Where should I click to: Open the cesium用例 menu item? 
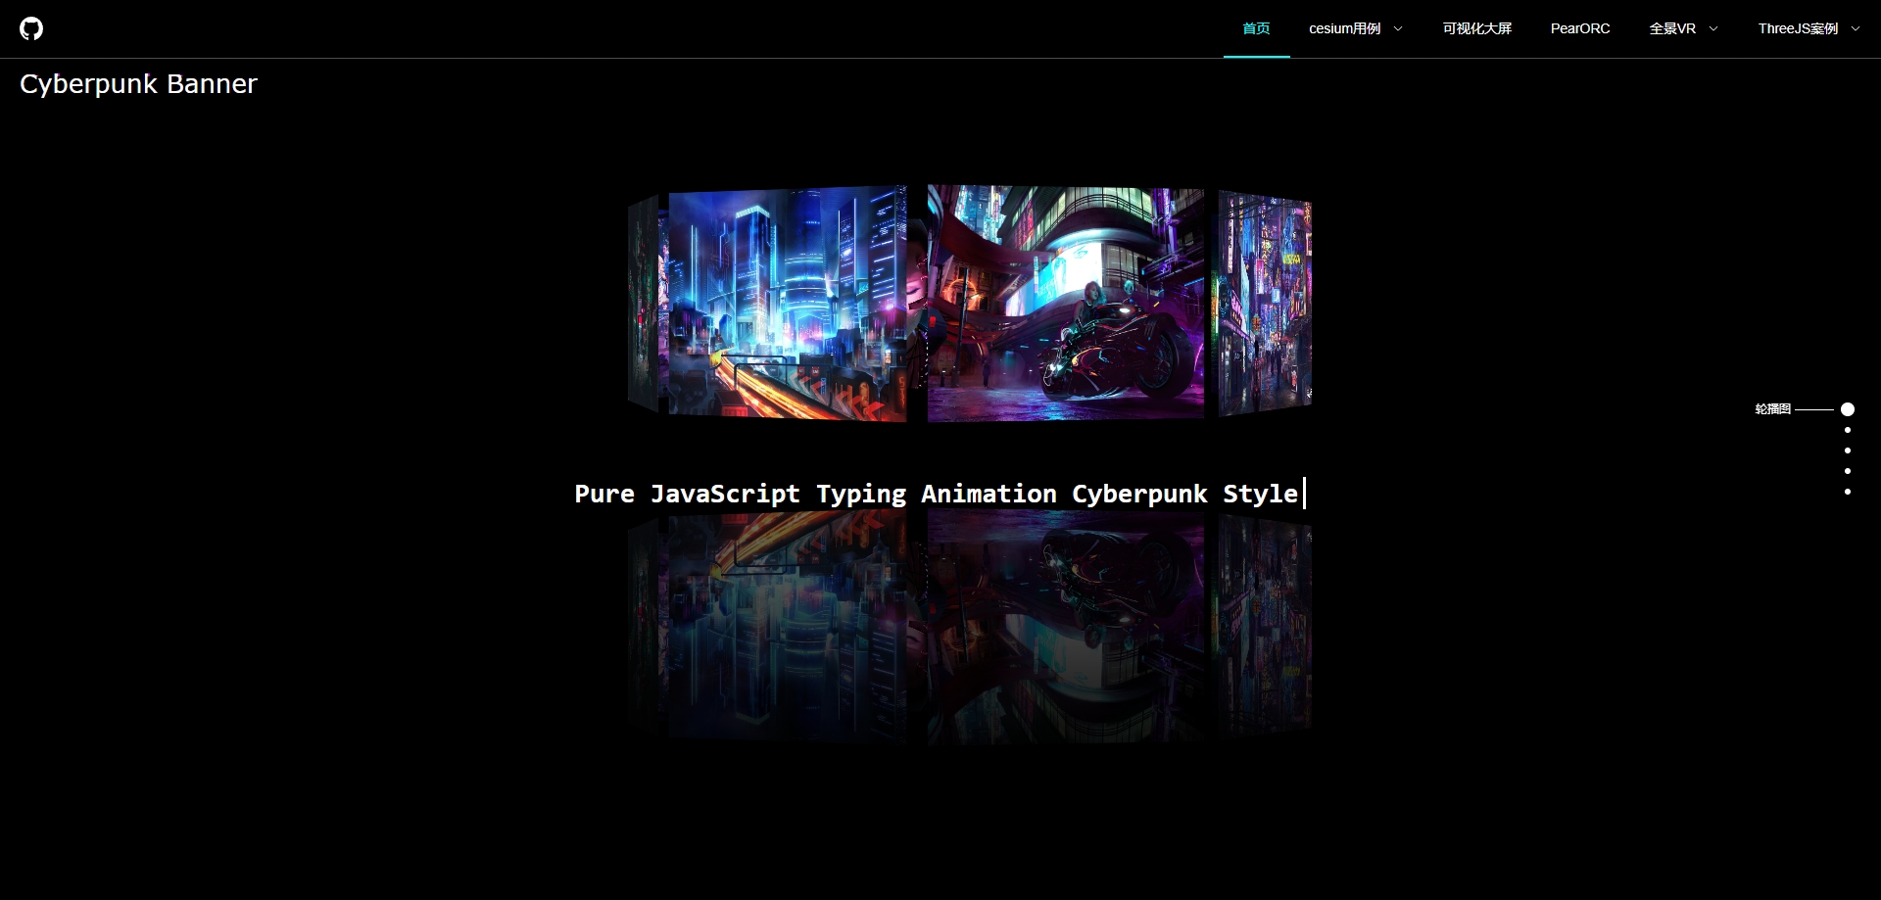pyautogui.click(x=1344, y=28)
